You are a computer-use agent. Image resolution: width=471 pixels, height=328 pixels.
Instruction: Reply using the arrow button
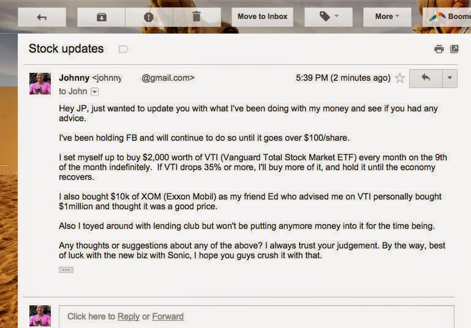pyautogui.click(x=426, y=78)
